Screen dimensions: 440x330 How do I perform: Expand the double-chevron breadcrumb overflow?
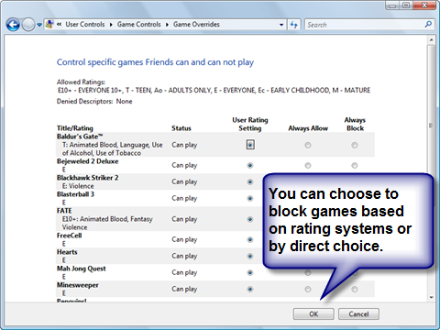tap(60, 24)
